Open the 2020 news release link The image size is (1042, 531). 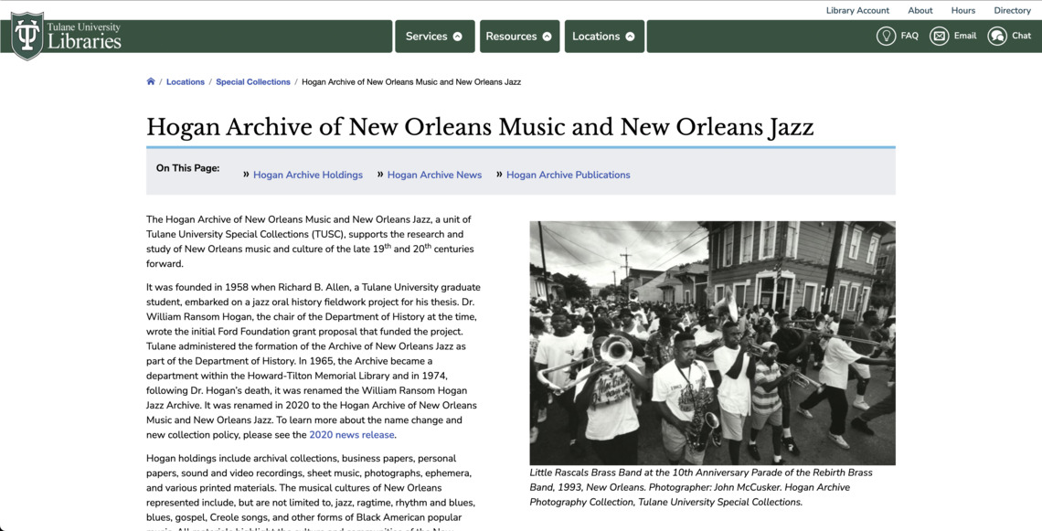click(352, 435)
